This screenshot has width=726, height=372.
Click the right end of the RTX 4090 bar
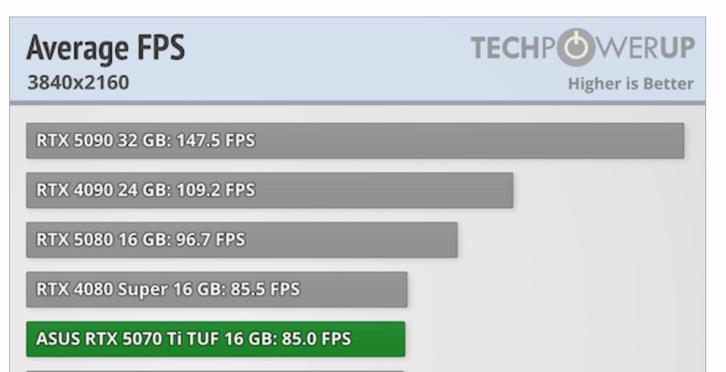click(x=506, y=190)
